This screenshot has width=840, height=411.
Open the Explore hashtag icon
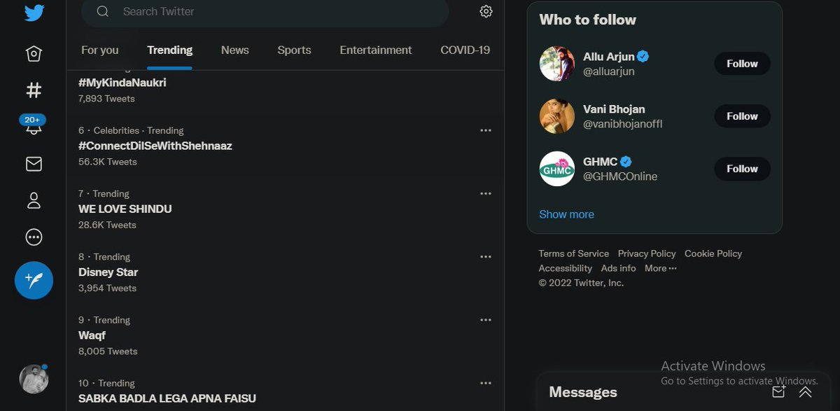(x=34, y=90)
